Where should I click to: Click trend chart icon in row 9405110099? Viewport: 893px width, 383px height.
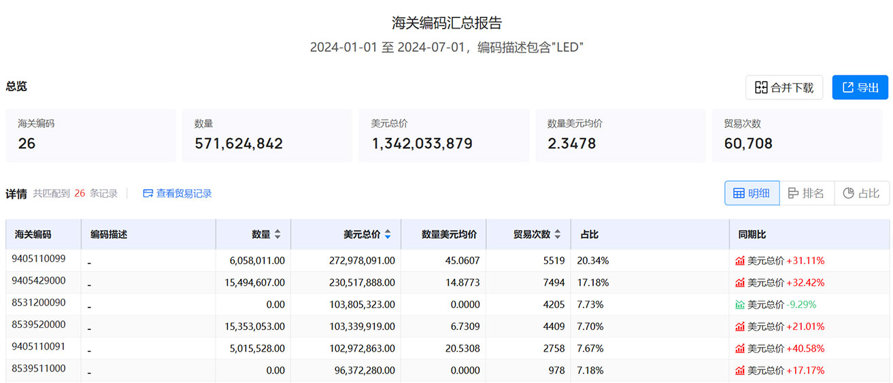[740, 261]
